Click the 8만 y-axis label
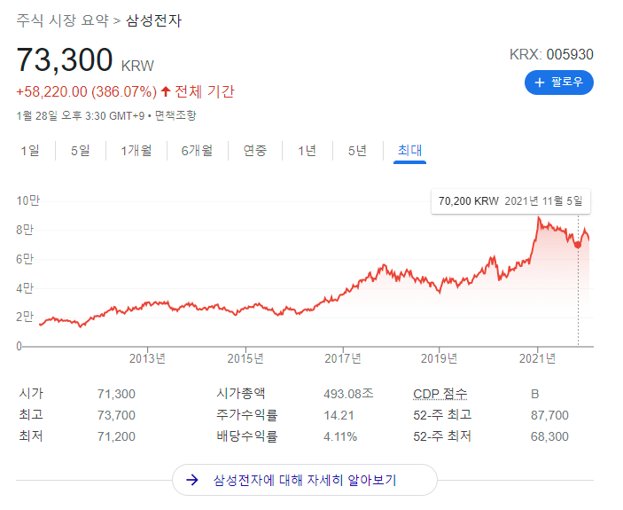This screenshot has width=623, height=510. [x=25, y=230]
